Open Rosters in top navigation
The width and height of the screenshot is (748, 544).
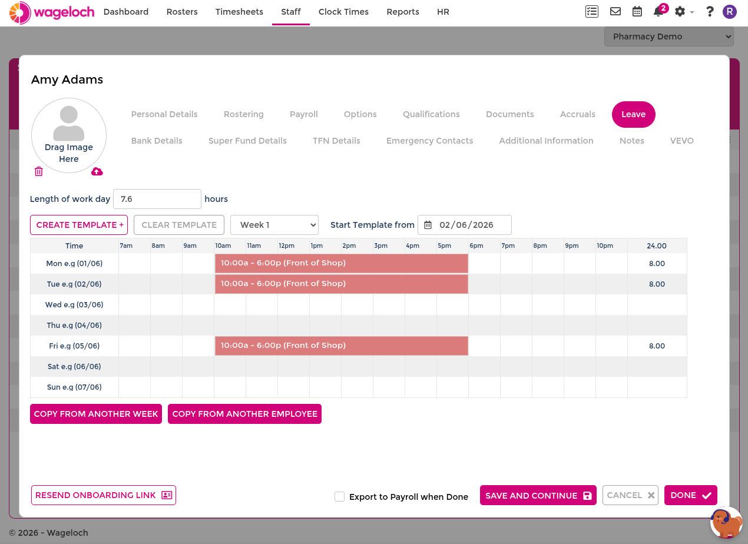coord(182,12)
